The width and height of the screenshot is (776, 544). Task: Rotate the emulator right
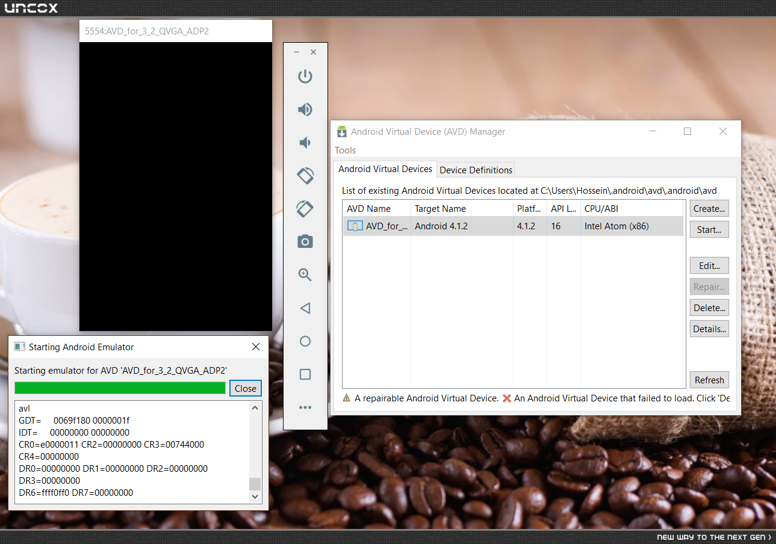pyautogui.click(x=305, y=209)
